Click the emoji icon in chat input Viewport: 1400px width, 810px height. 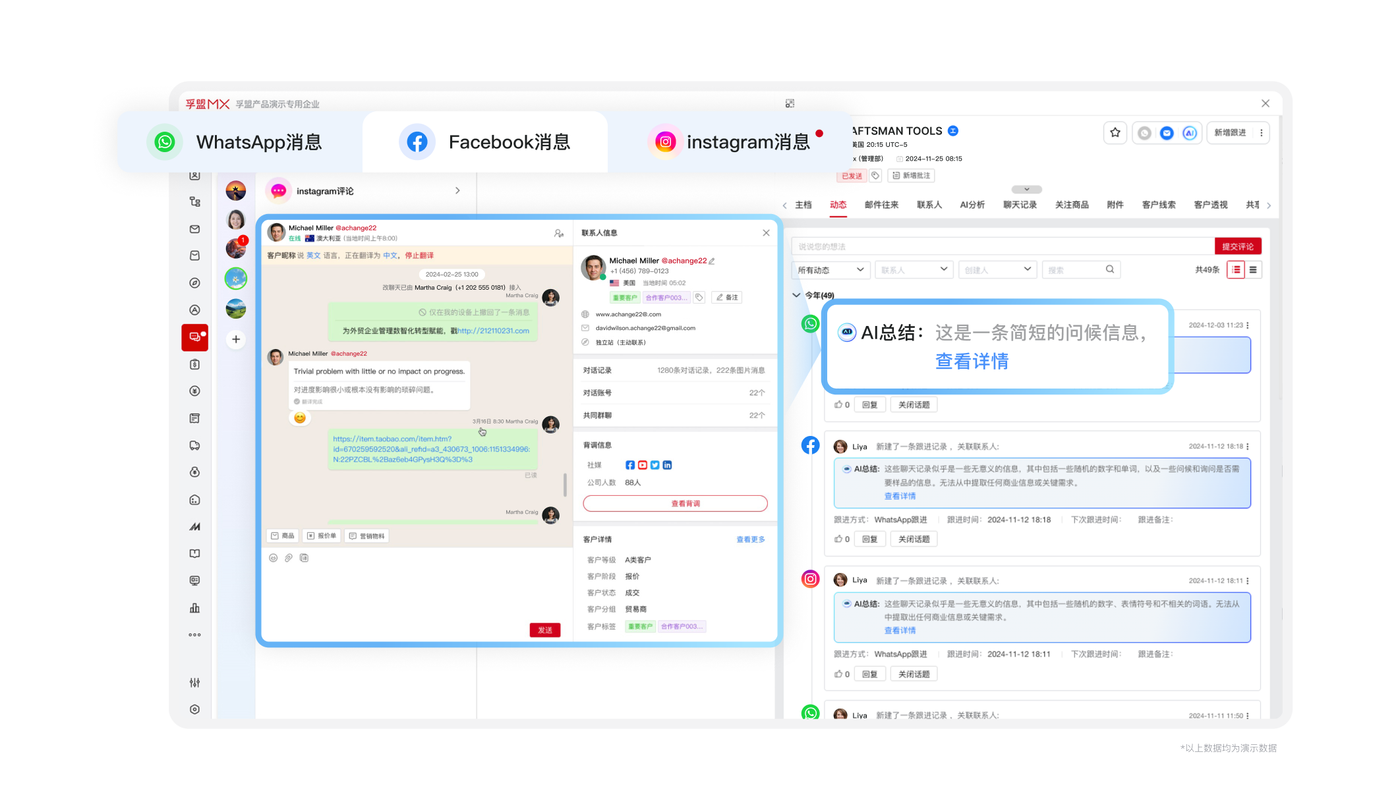(273, 558)
